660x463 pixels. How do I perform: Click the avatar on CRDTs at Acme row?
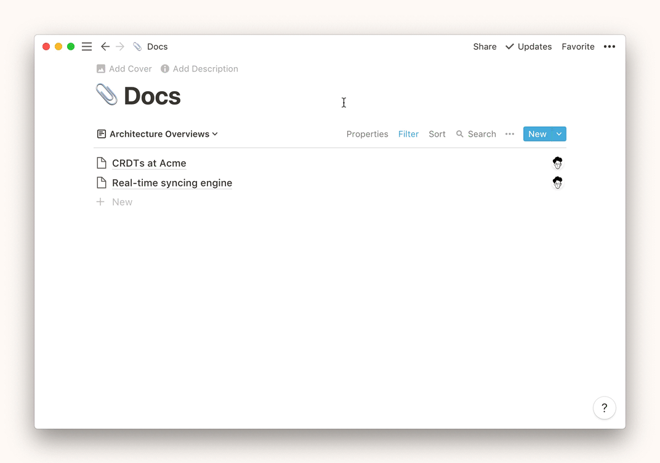coord(557,163)
